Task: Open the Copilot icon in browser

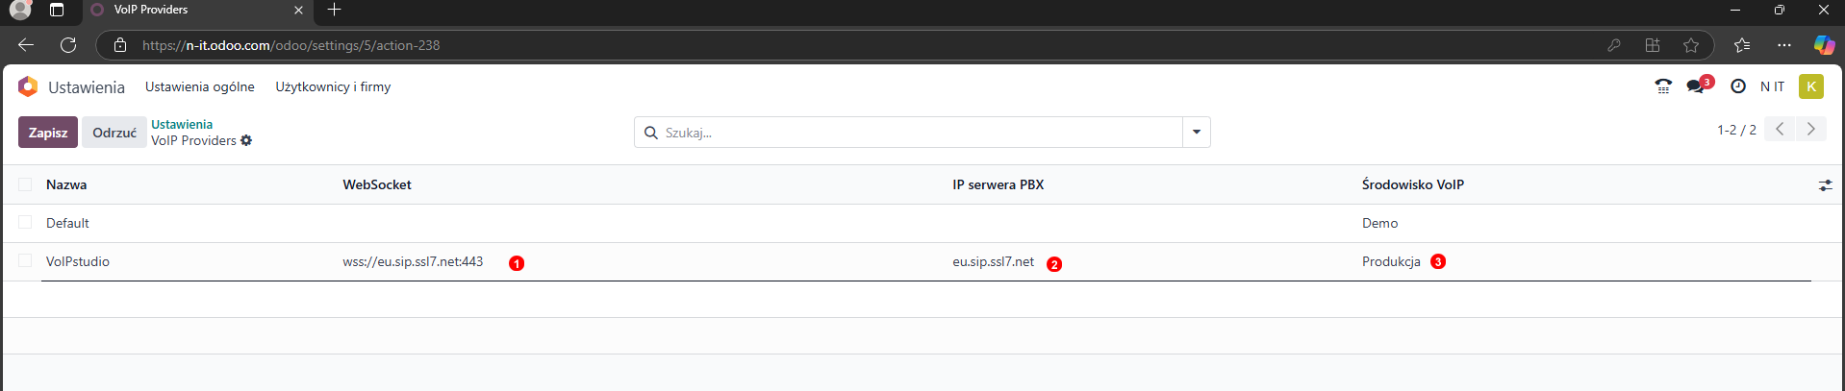Action: (1824, 45)
